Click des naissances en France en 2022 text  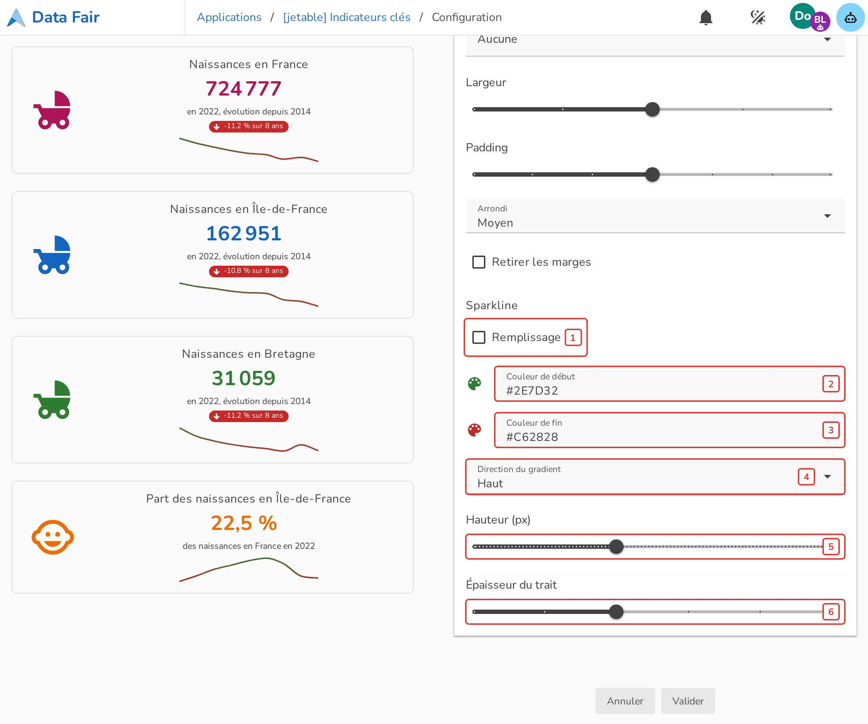[248, 546]
